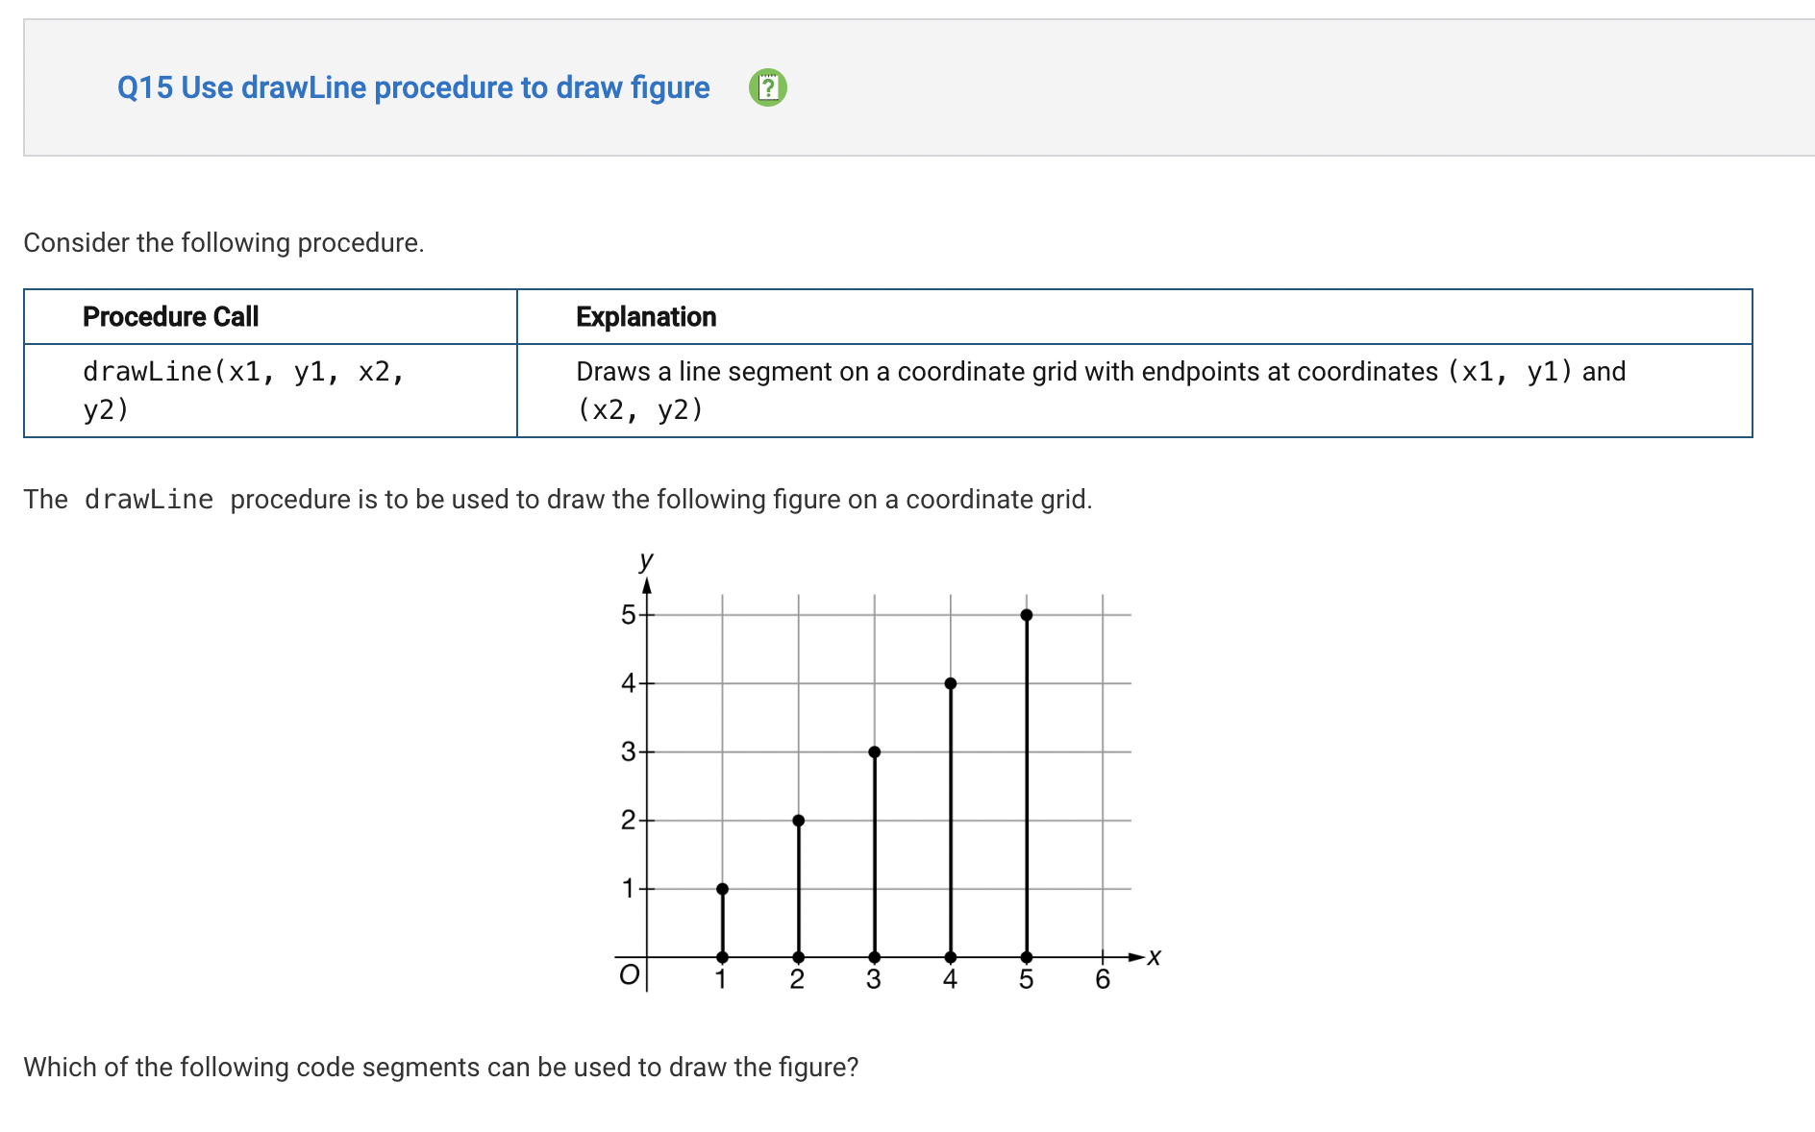The width and height of the screenshot is (1815, 1132).
Task: Click the green help icon beside Q15 title
Action: [767, 87]
